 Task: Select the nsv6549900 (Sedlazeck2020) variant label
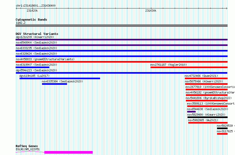pyautogui.click(x=36, y=43)
